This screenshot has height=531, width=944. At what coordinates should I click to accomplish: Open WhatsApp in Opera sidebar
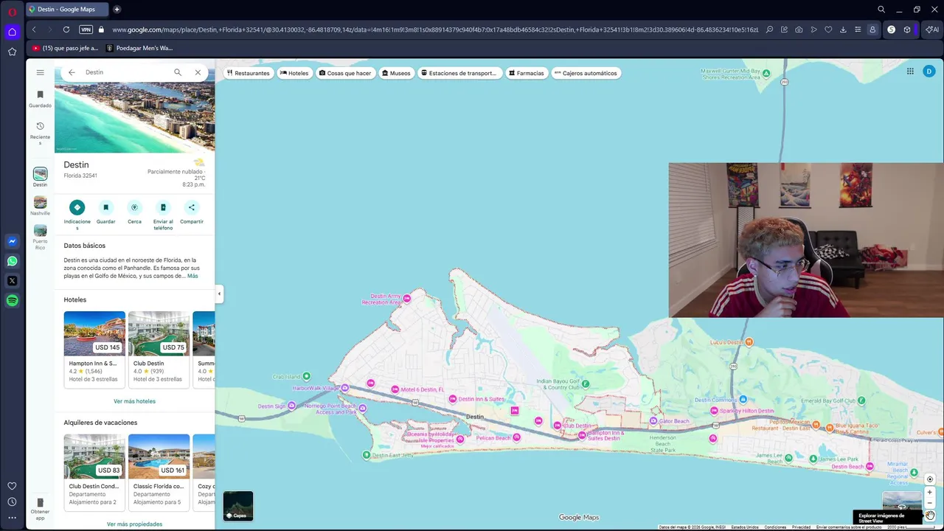(x=12, y=261)
